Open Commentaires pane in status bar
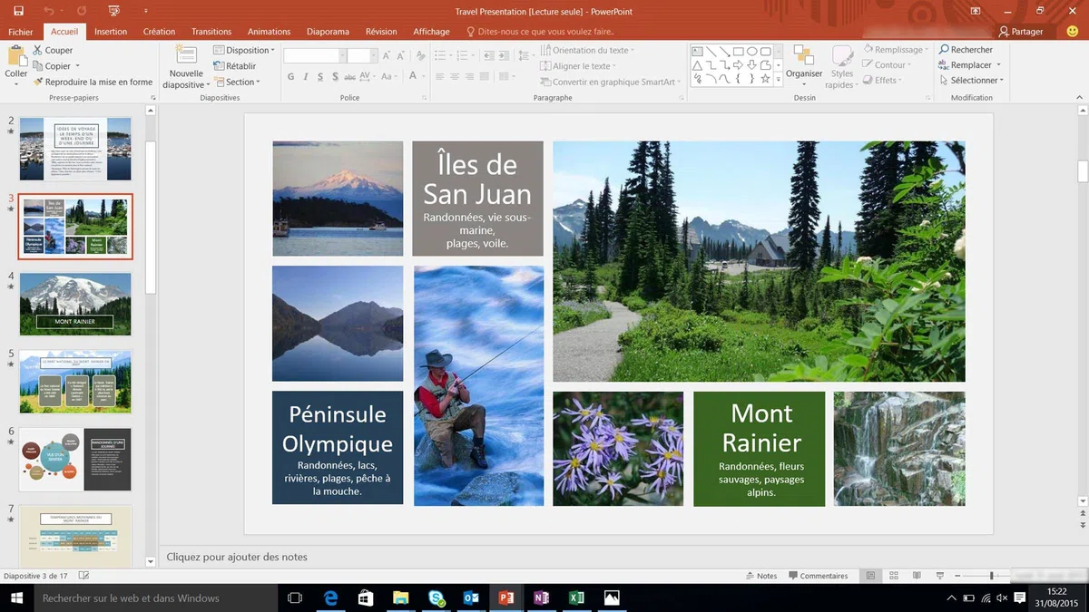 [818, 576]
